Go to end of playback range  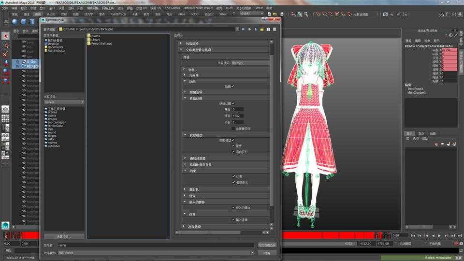point(460,236)
